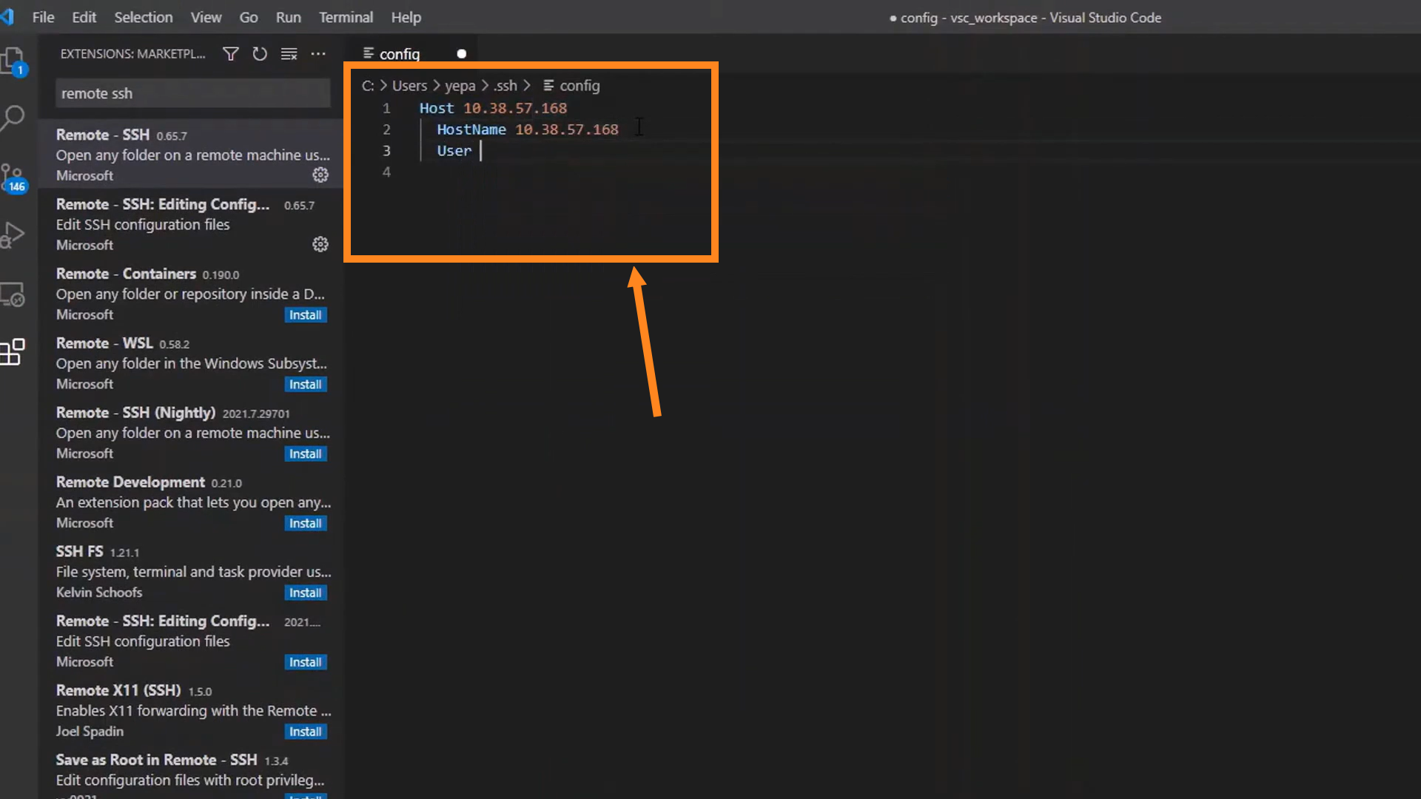1421x799 pixels.
Task: Expand the yepa breadcrumb segment
Action: coord(460,86)
